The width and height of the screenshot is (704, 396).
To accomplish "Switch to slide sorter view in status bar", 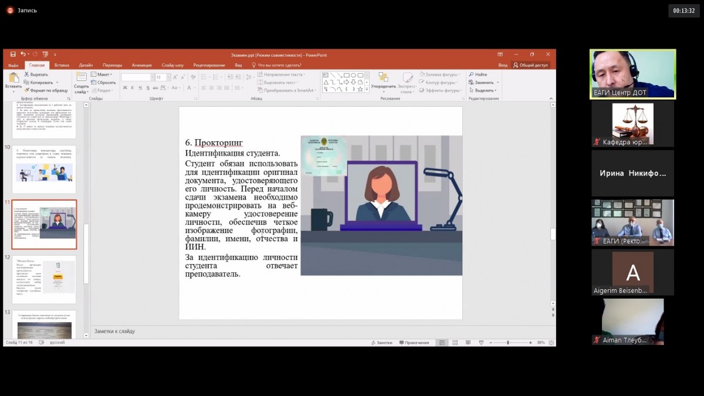I will pyautogui.click(x=455, y=343).
